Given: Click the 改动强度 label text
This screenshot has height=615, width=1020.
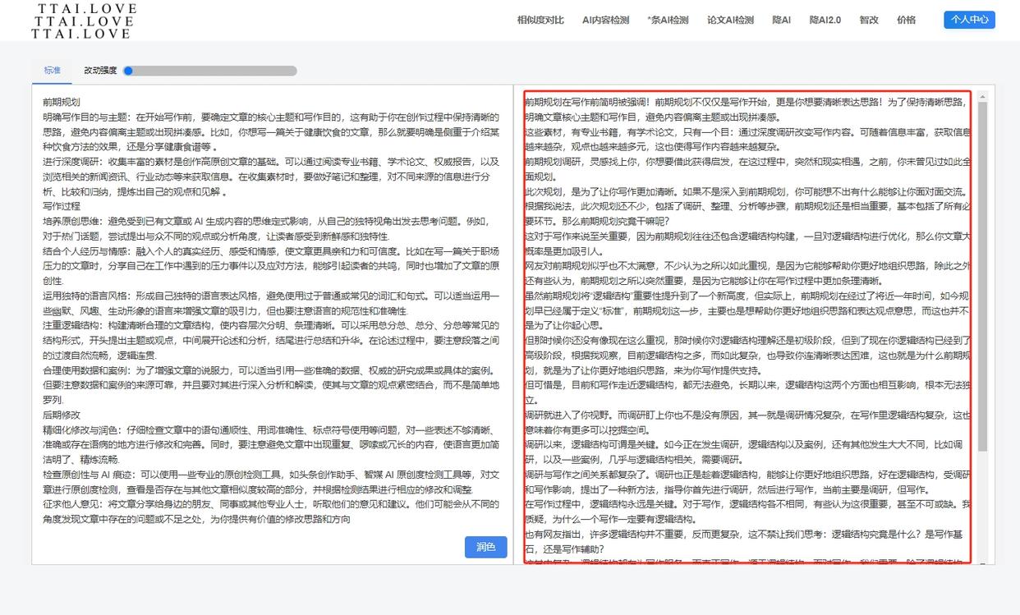Looking at the screenshot, I should 102,71.
